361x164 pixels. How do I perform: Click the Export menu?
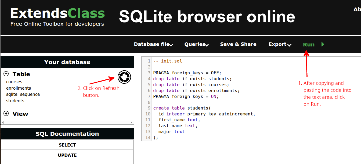click(278, 44)
